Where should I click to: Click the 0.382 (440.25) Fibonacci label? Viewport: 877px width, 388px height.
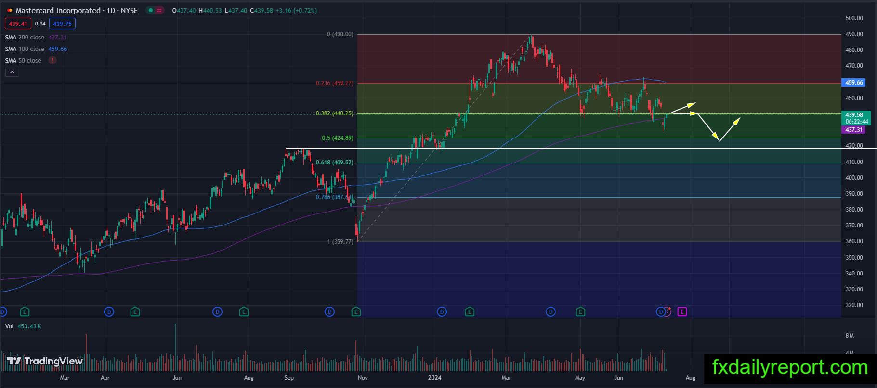334,113
